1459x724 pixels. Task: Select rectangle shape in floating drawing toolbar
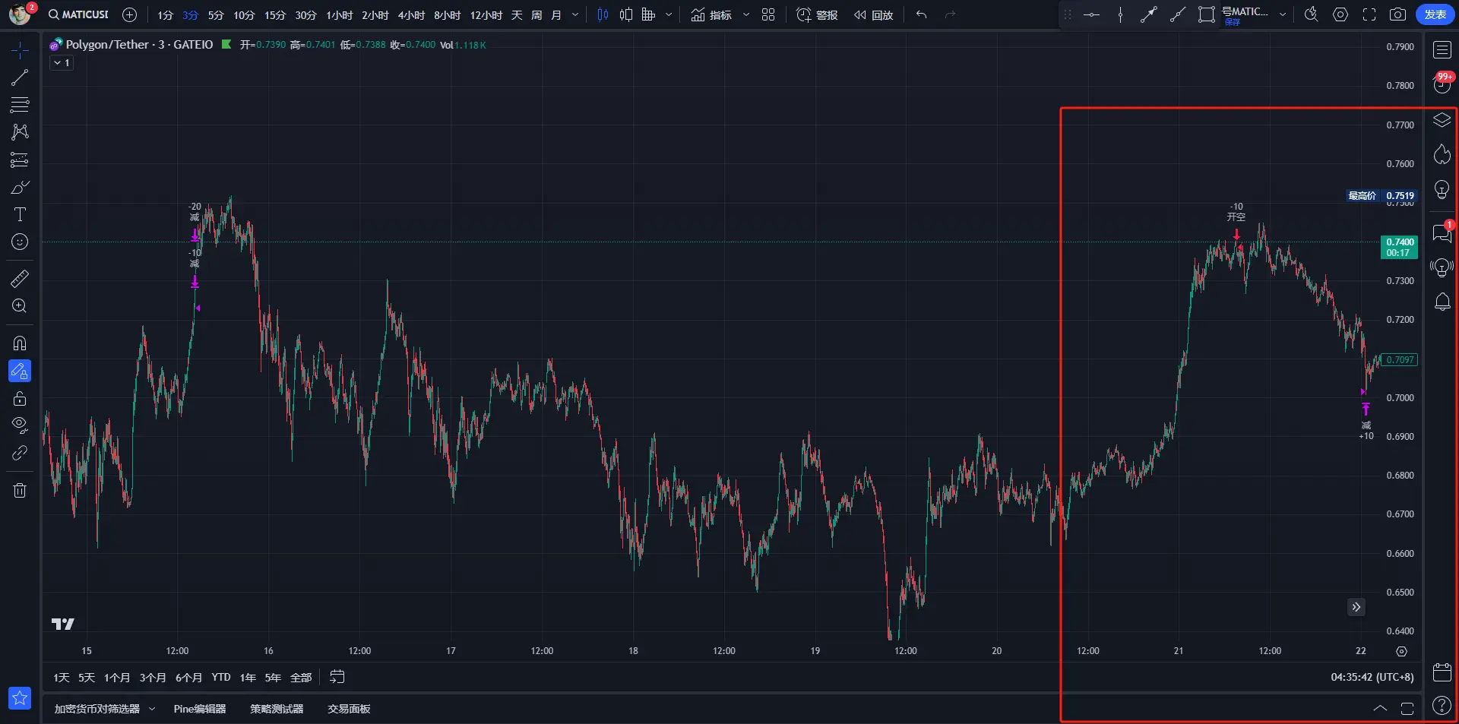pos(1206,14)
